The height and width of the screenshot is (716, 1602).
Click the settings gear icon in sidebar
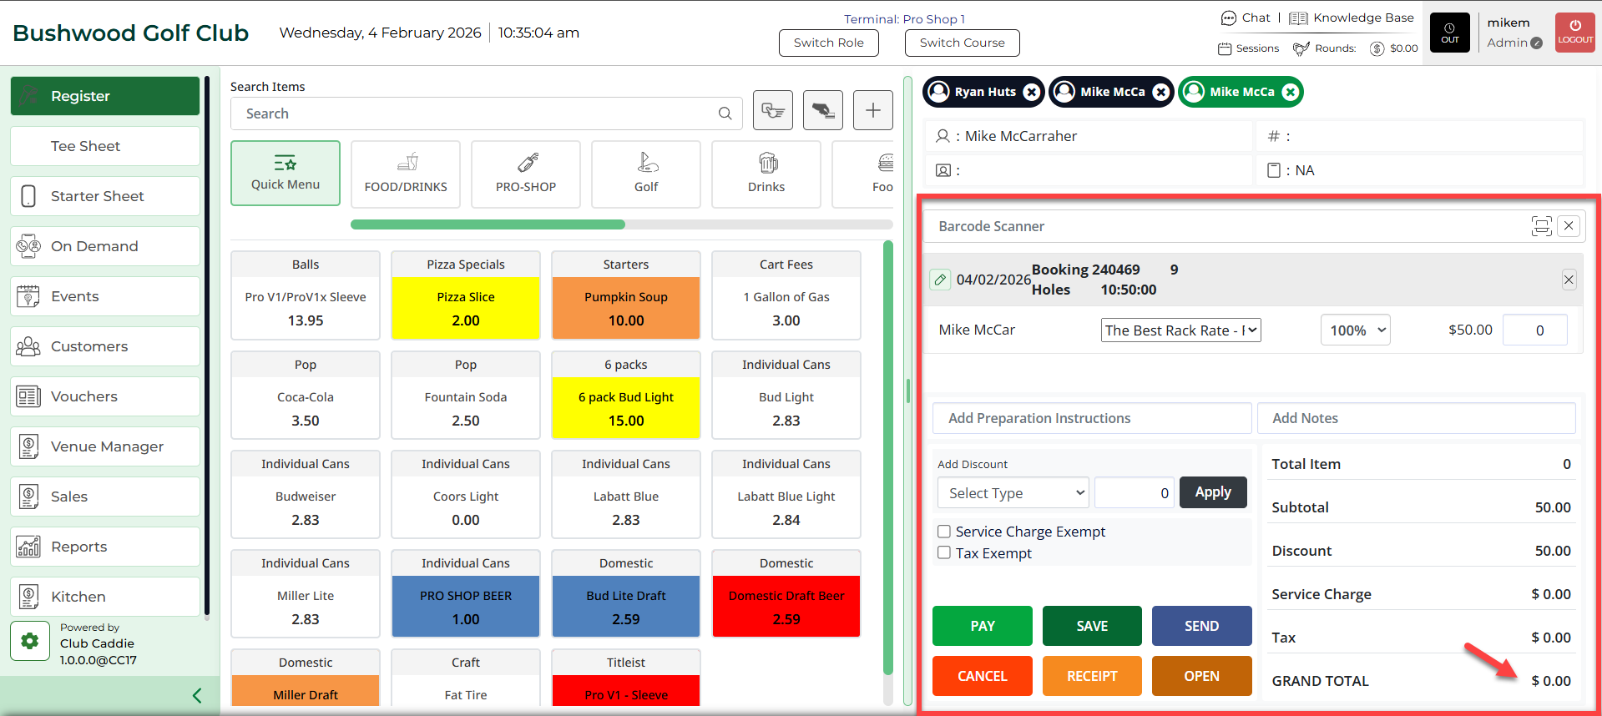[x=30, y=641]
